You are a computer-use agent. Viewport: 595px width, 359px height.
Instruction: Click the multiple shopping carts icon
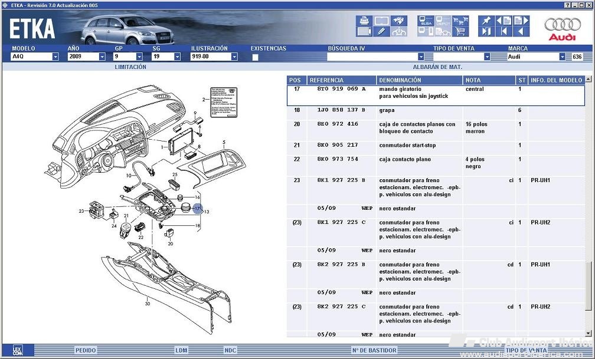(460, 21)
